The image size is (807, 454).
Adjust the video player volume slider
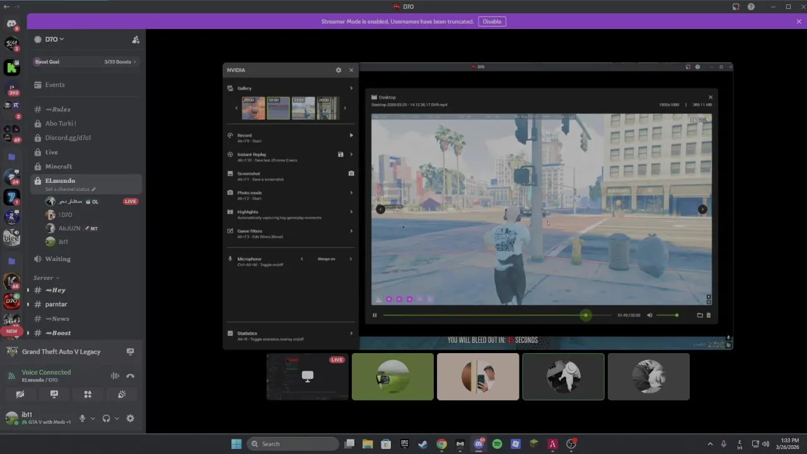tap(667, 315)
